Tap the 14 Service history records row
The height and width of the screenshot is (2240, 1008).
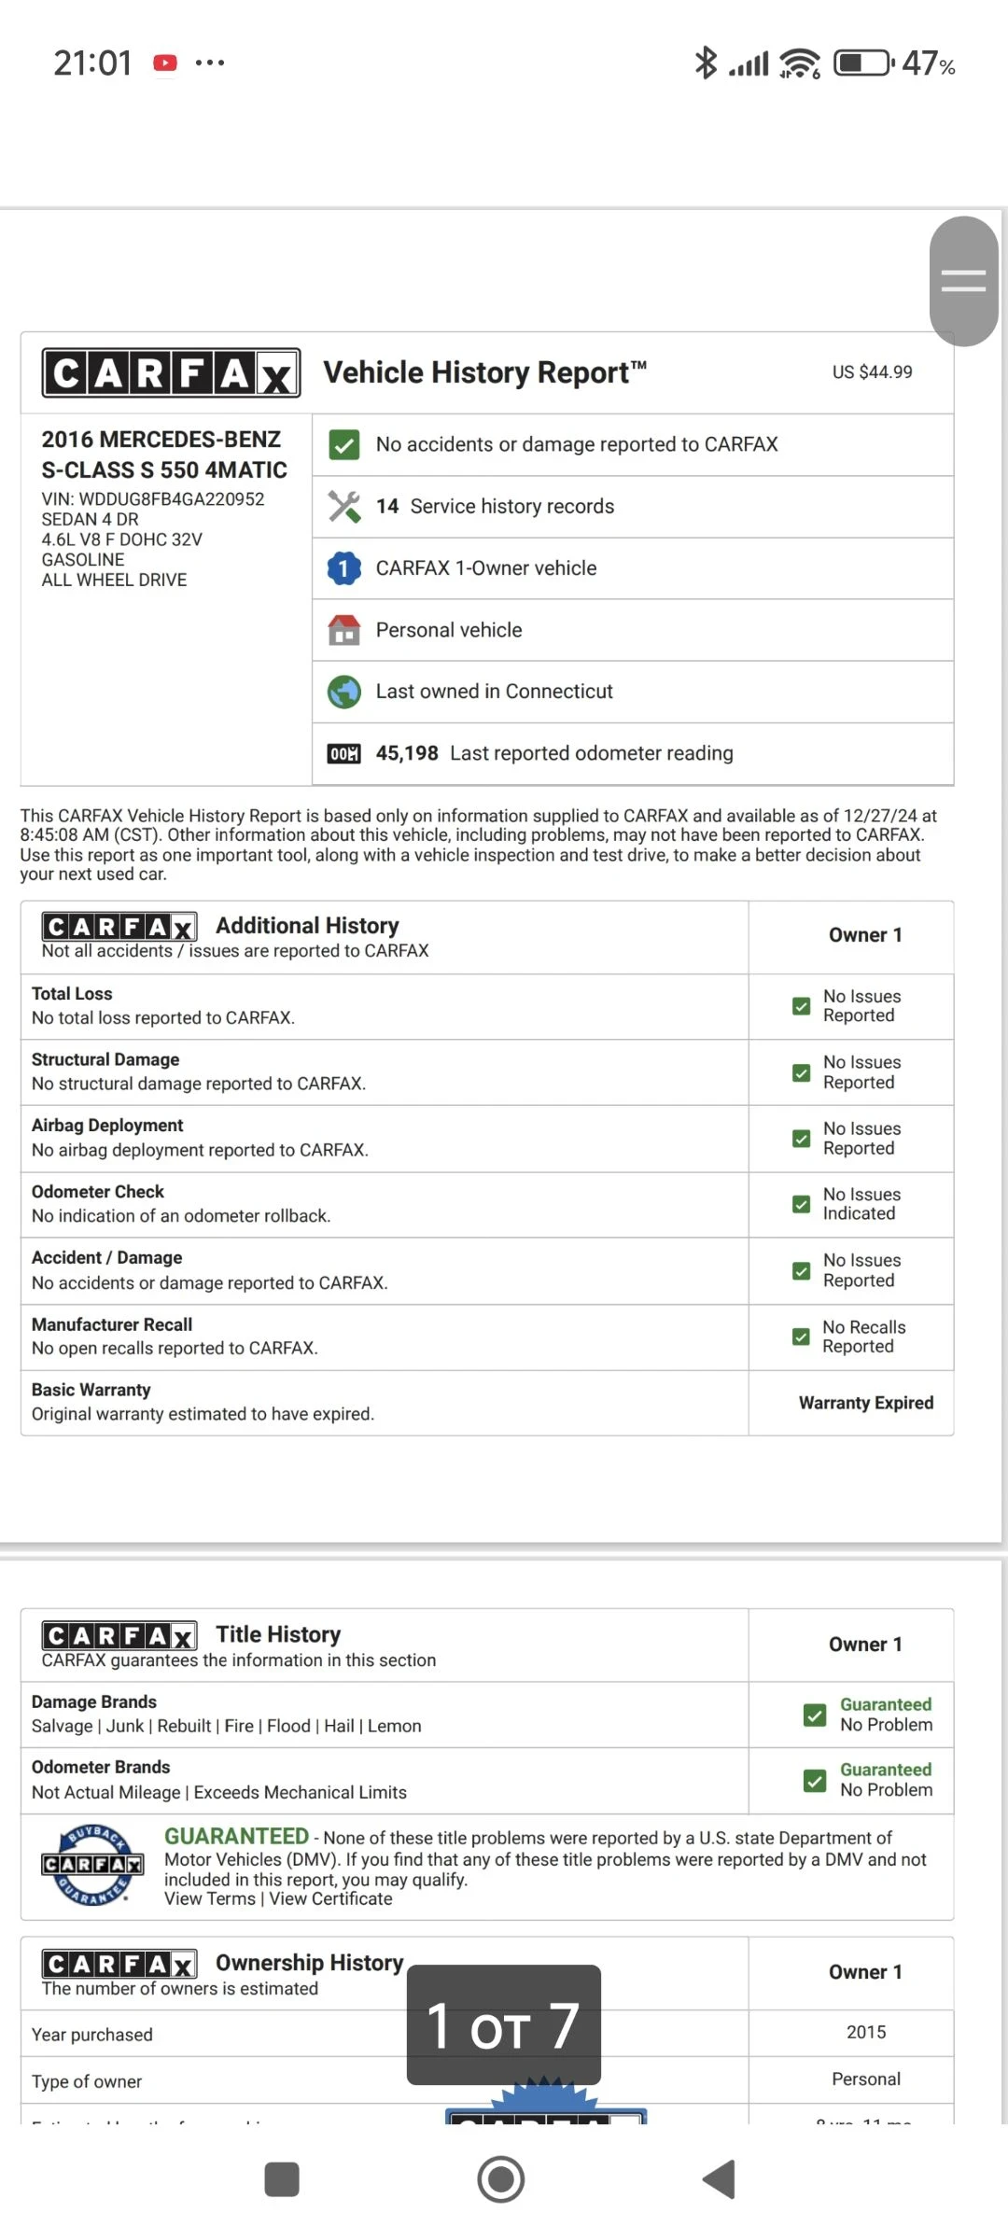[x=632, y=507]
